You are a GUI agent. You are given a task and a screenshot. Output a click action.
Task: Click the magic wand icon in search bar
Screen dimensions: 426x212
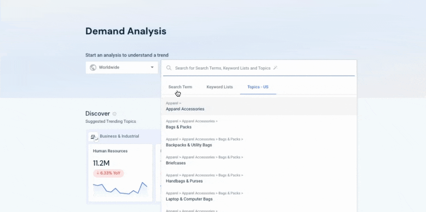275,68
